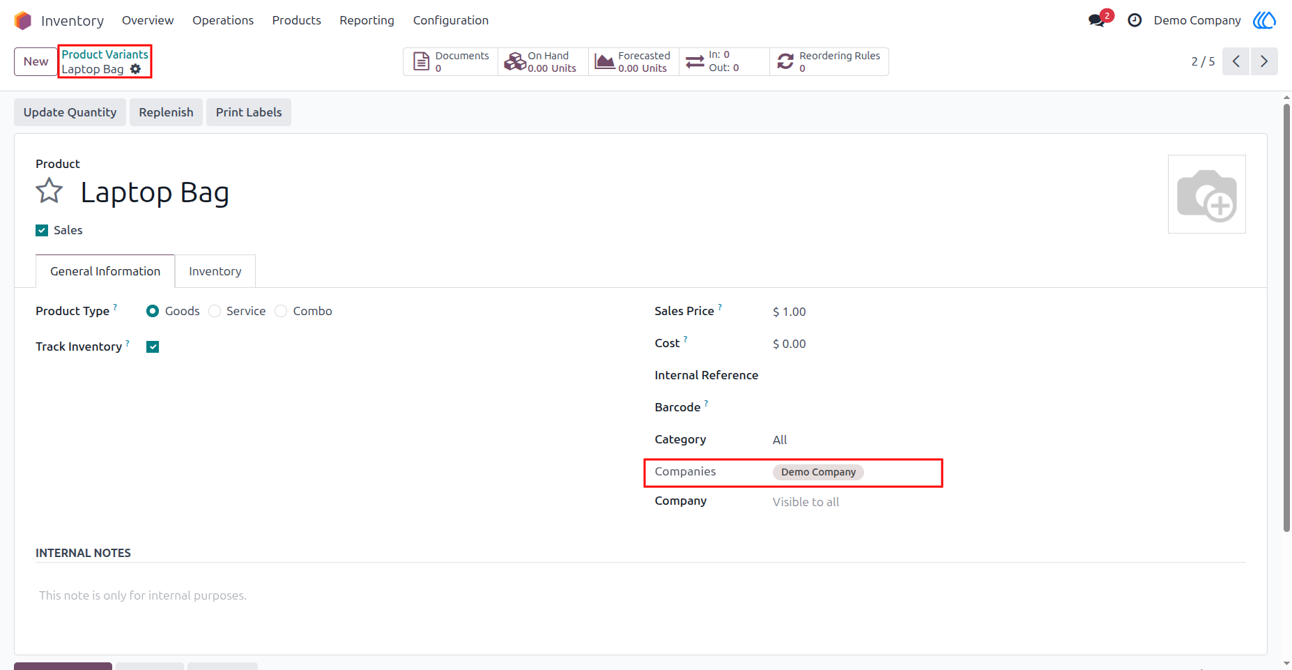Click Sales Price help question mark
Screen dimensions: 1292x670
[720, 307]
